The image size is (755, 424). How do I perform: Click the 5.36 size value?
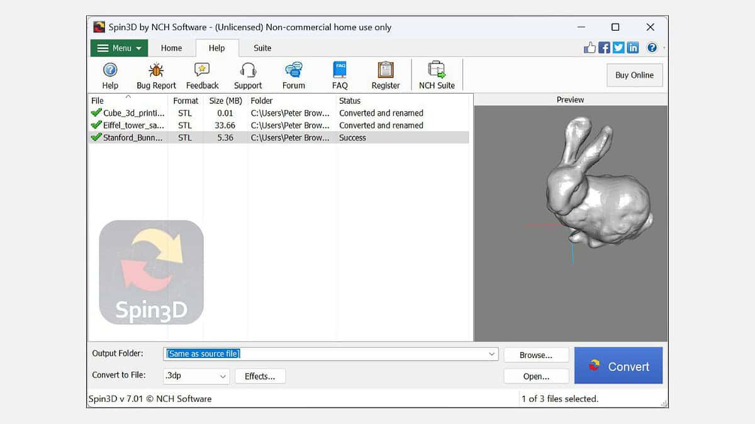click(x=225, y=138)
